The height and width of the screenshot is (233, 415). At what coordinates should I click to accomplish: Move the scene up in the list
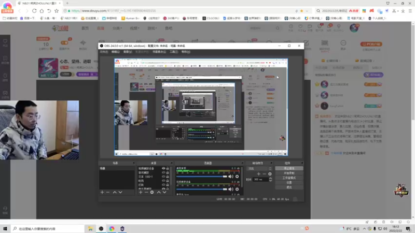point(115,192)
